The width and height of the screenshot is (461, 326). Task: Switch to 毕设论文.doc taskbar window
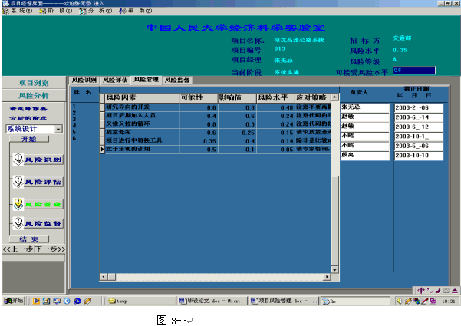click(212, 301)
